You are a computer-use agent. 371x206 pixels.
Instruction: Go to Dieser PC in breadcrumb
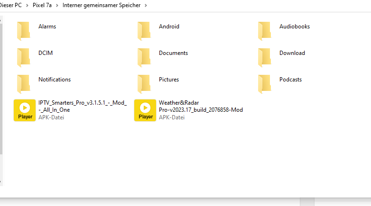[10, 5]
